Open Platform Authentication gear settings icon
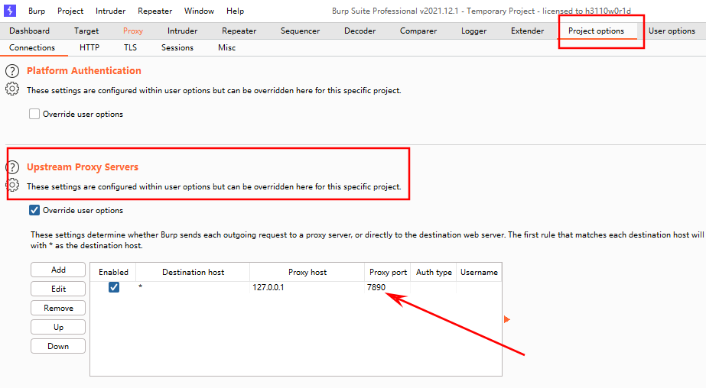Image resolution: width=706 pixels, height=388 pixels. pos(12,89)
